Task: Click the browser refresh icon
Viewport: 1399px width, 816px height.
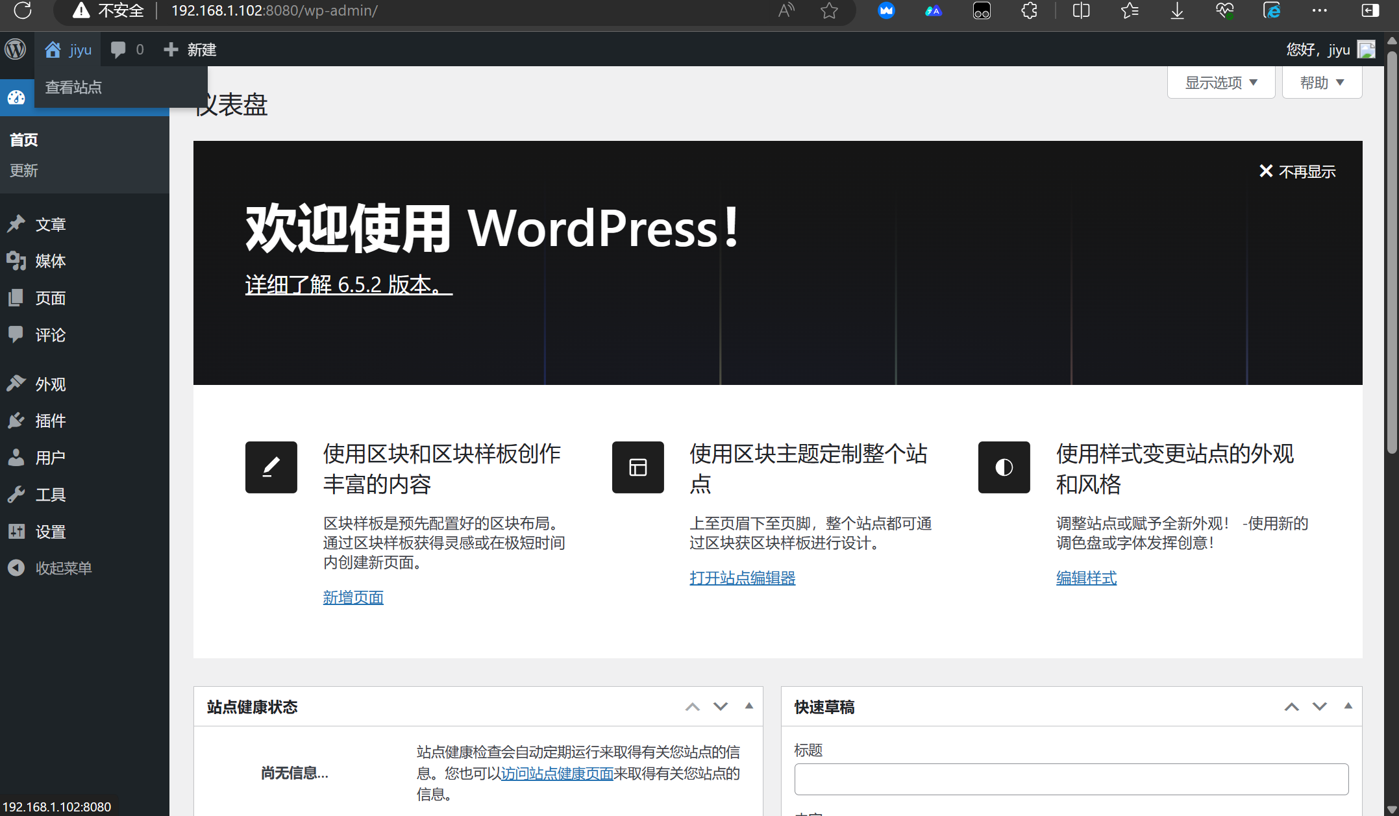Action: (x=23, y=10)
